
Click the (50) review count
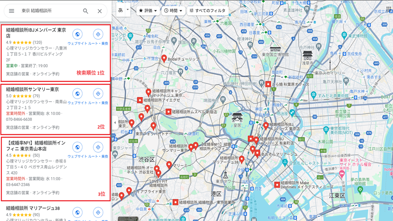tap(36, 155)
